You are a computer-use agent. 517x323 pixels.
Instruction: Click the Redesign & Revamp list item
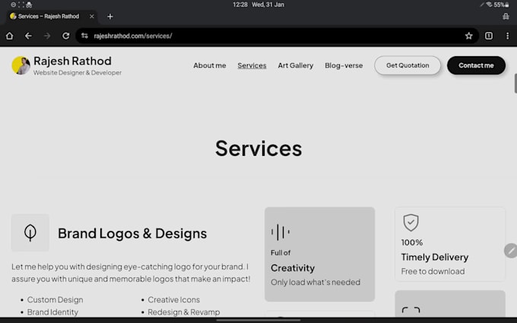point(184,312)
